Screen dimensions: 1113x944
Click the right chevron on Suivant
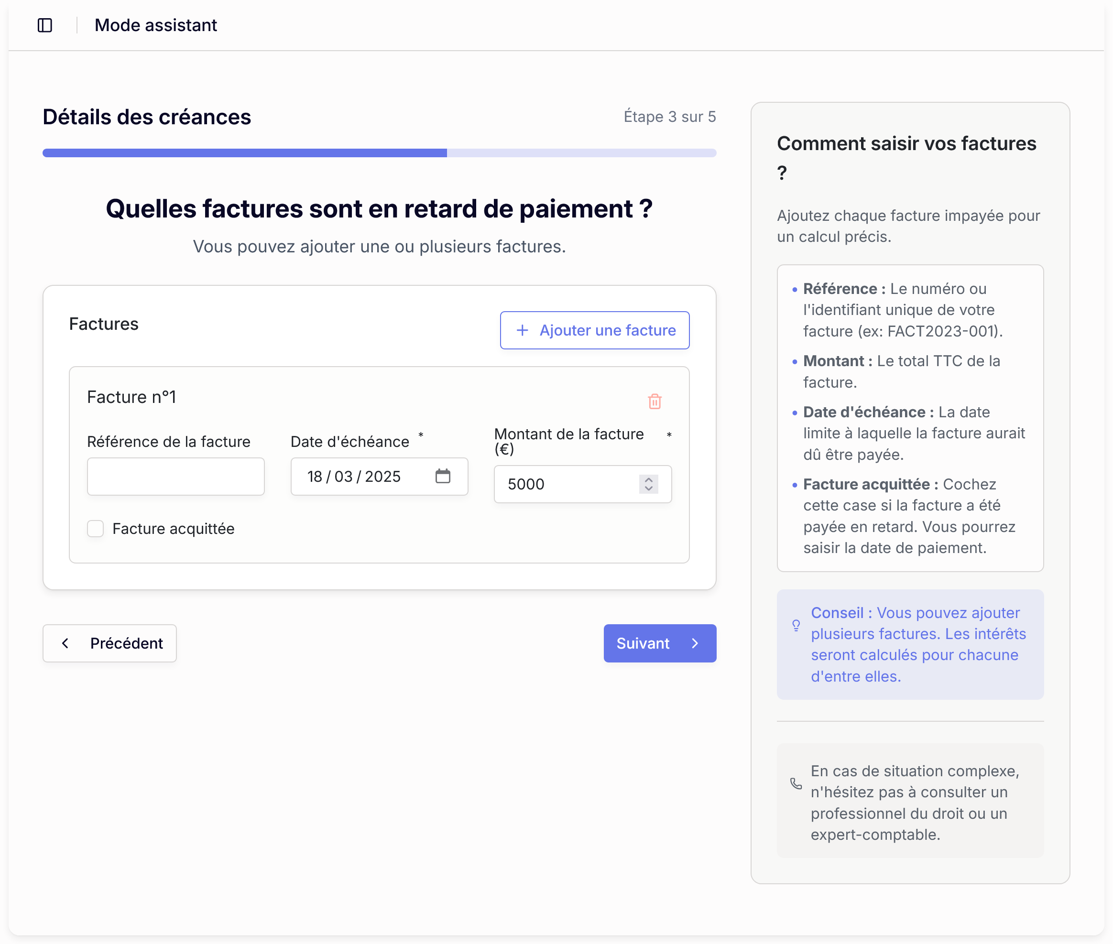pyautogui.click(x=695, y=643)
